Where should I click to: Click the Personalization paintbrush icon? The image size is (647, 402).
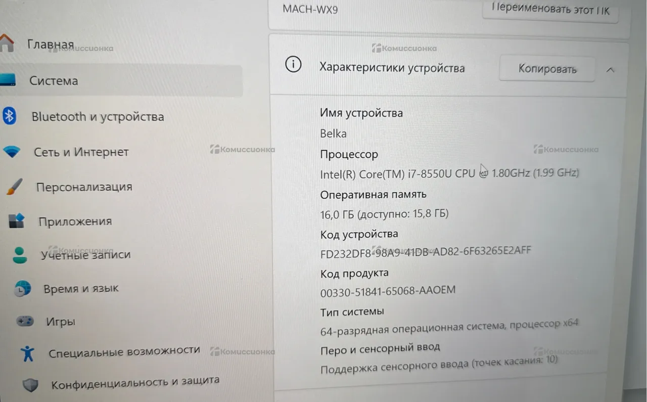[x=14, y=187]
